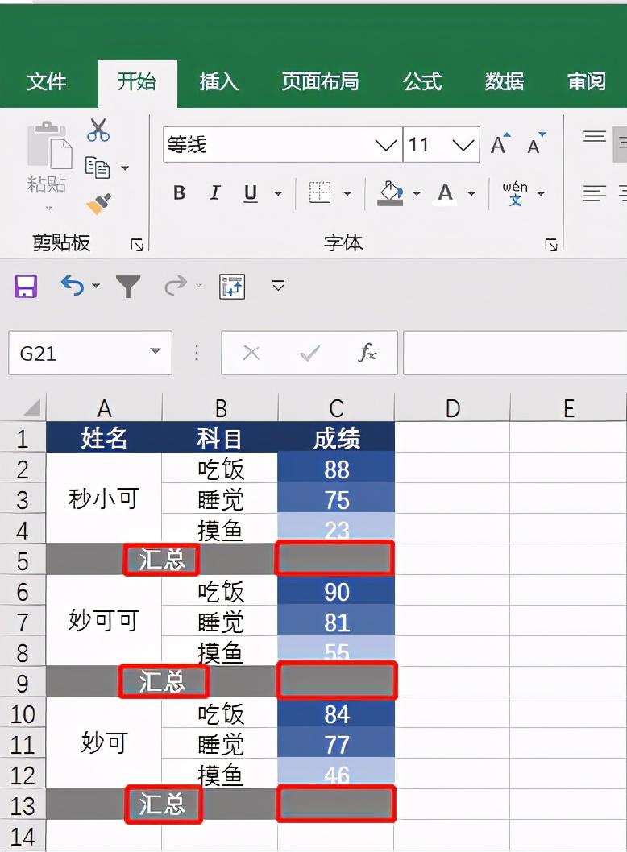Select the Format Painter brush
The width and height of the screenshot is (627, 852).
[98, 204]
